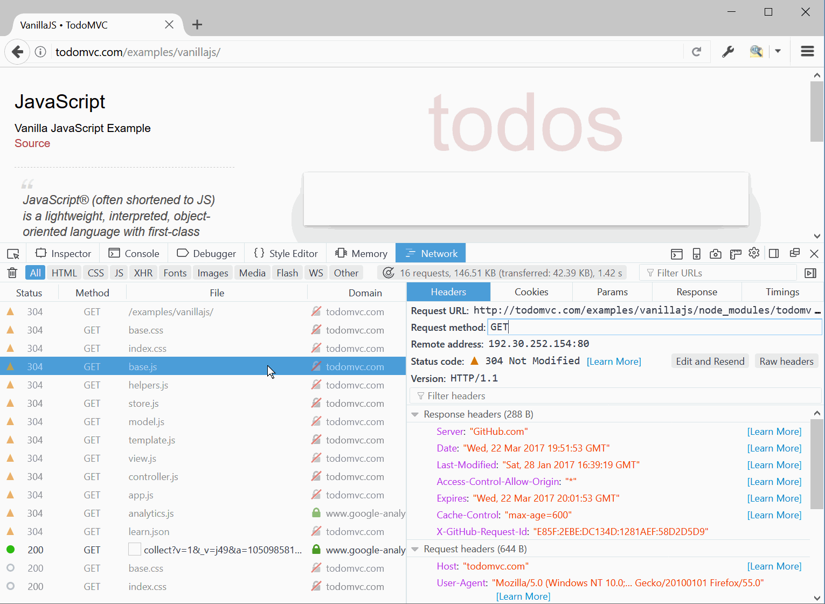Click secure green lock on analytics.js row
This screenshot has height=604, width=825.
[316, 513]
